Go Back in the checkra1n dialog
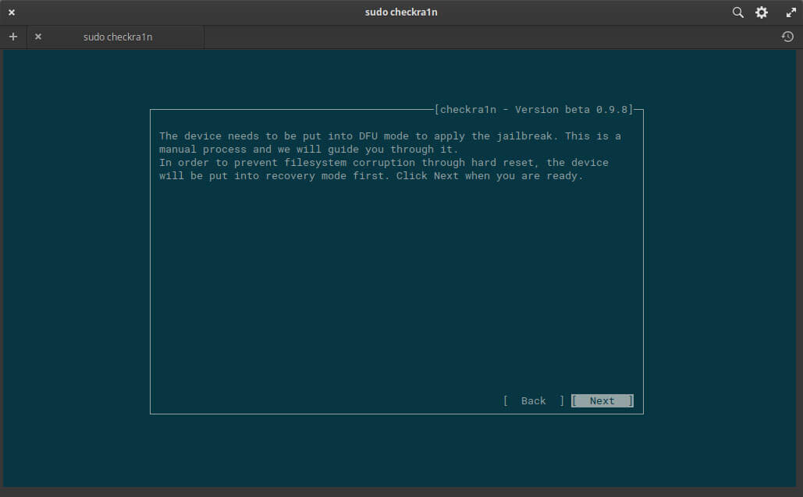The height and width of the screenshot is (497, 803). [533, 401]
